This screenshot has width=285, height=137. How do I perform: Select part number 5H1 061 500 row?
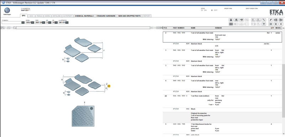click(x=222, y=37)
